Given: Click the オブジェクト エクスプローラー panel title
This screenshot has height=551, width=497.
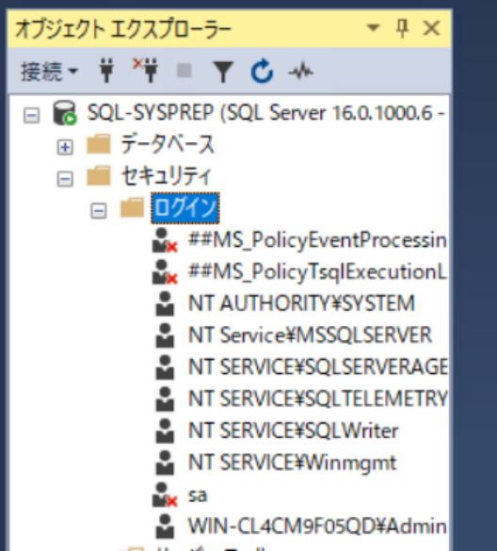Looking at the screenshot, I should [x=123, y=28].
